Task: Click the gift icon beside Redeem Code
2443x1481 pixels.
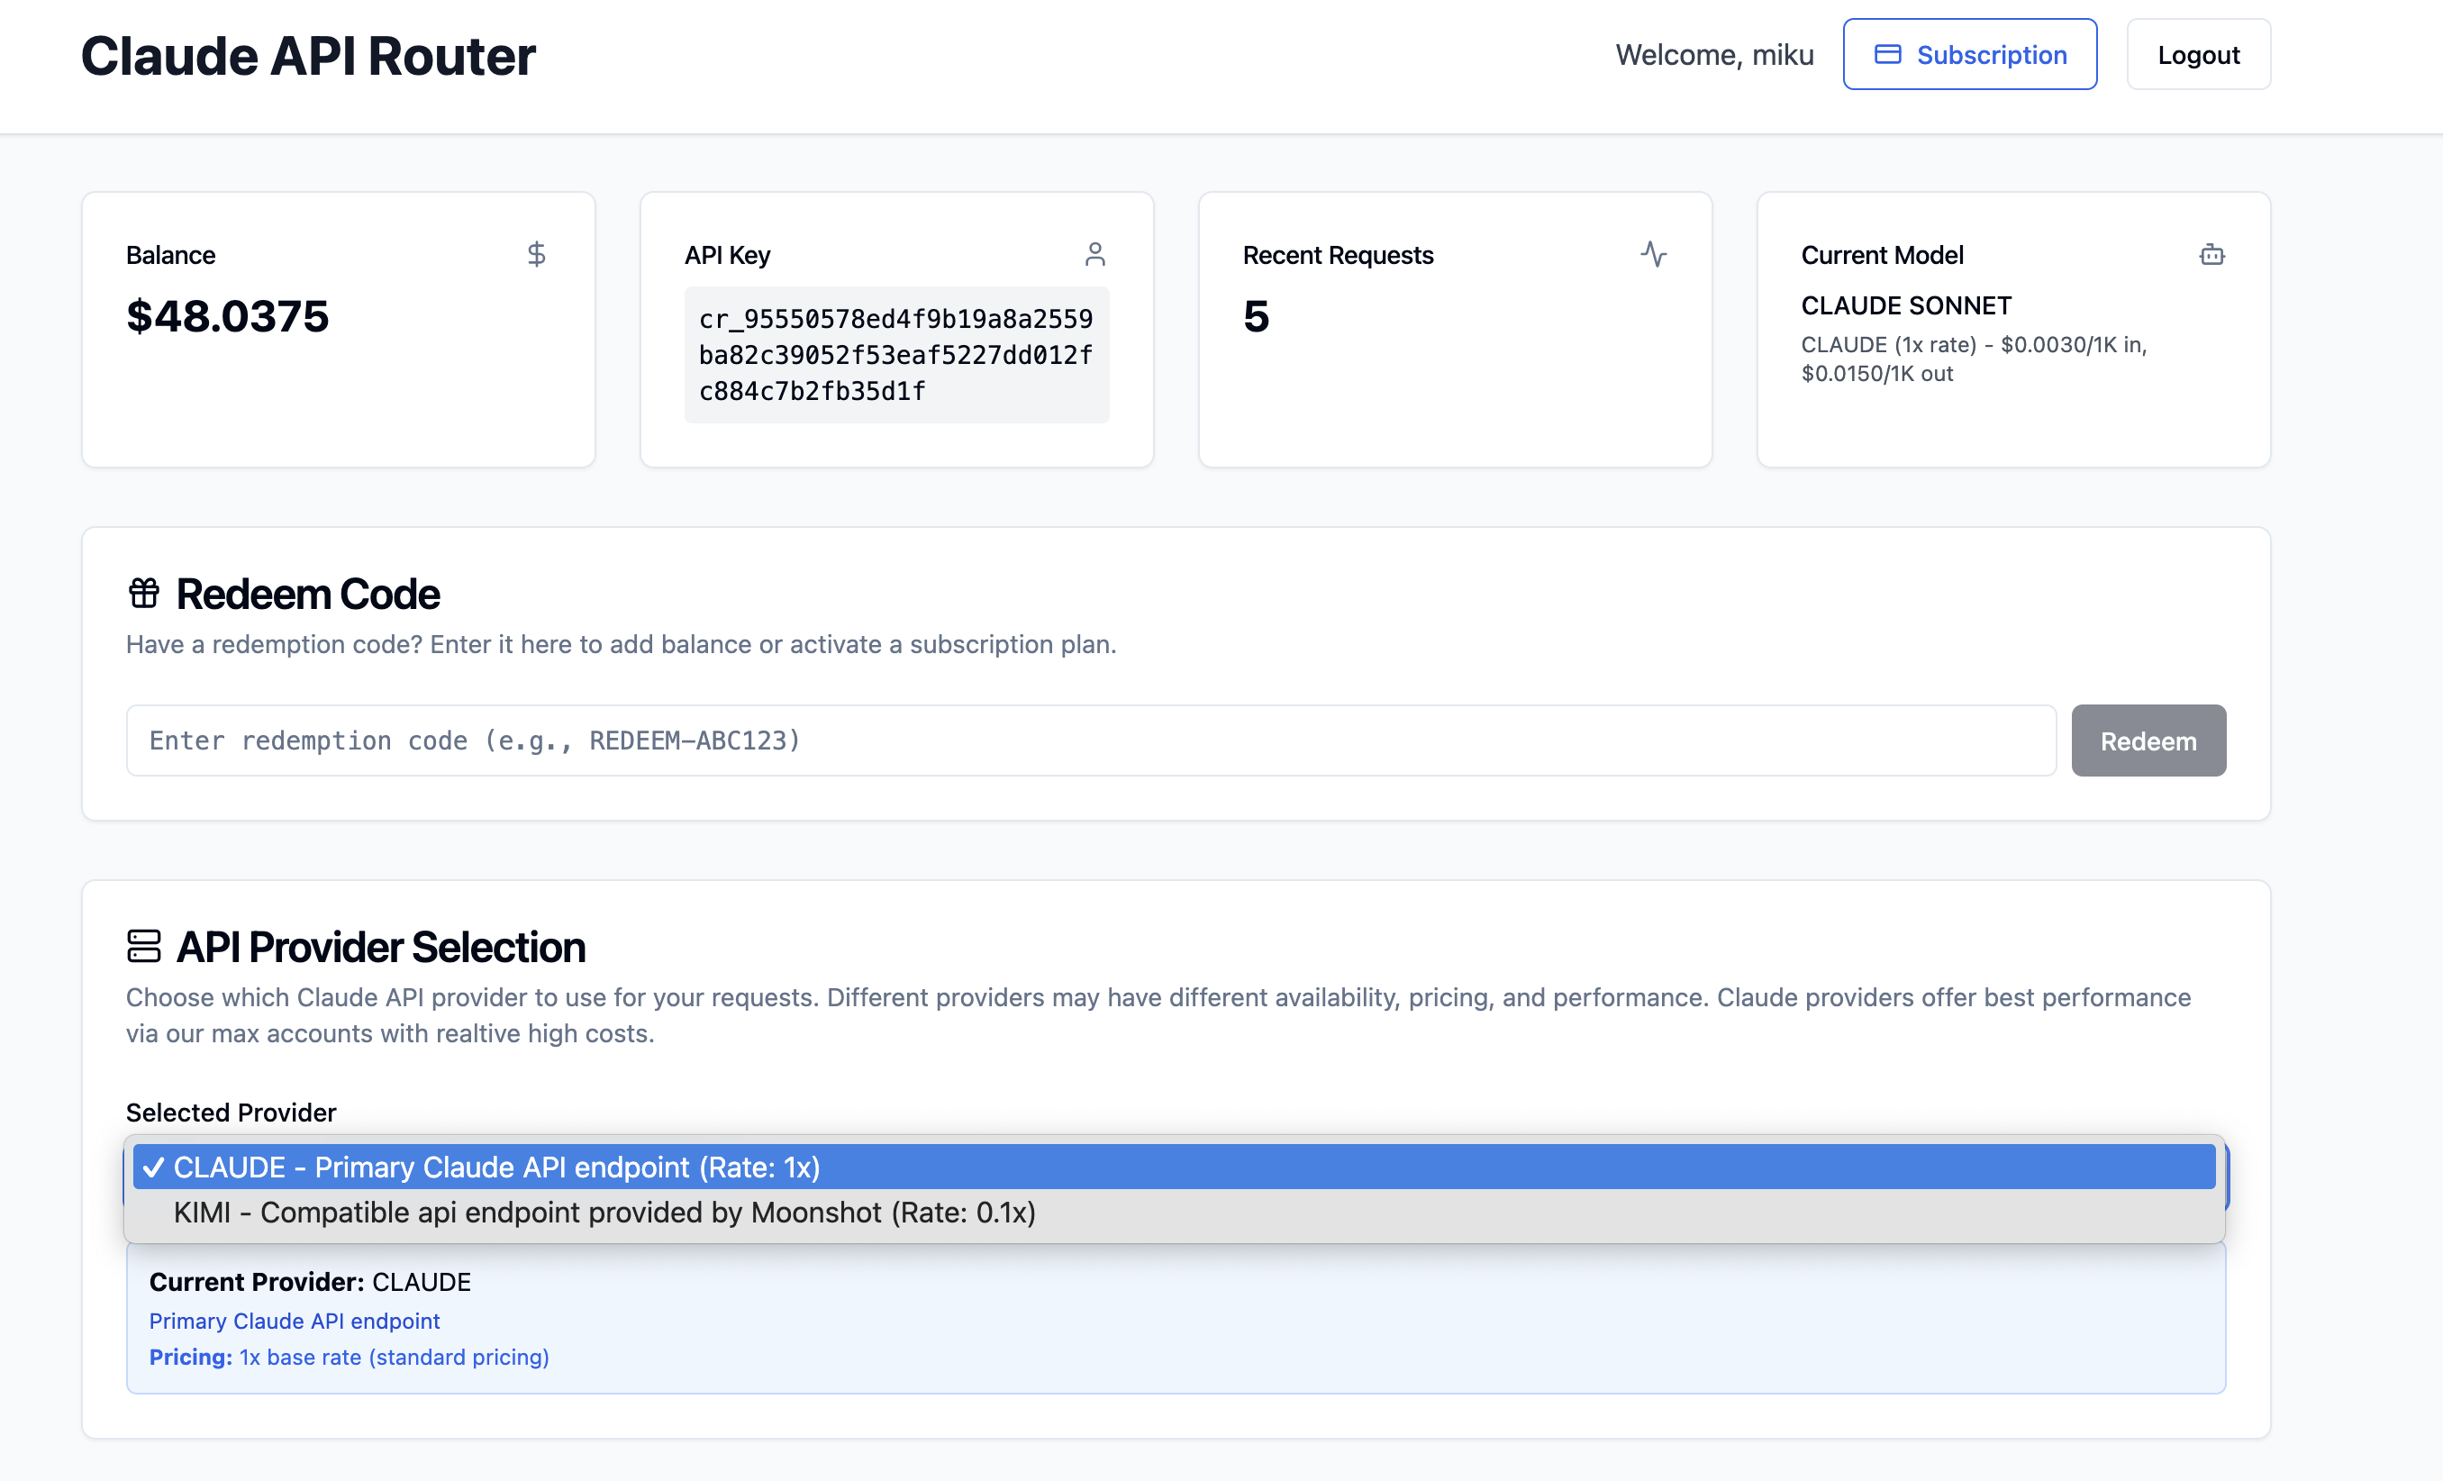Action: [144, 593]
